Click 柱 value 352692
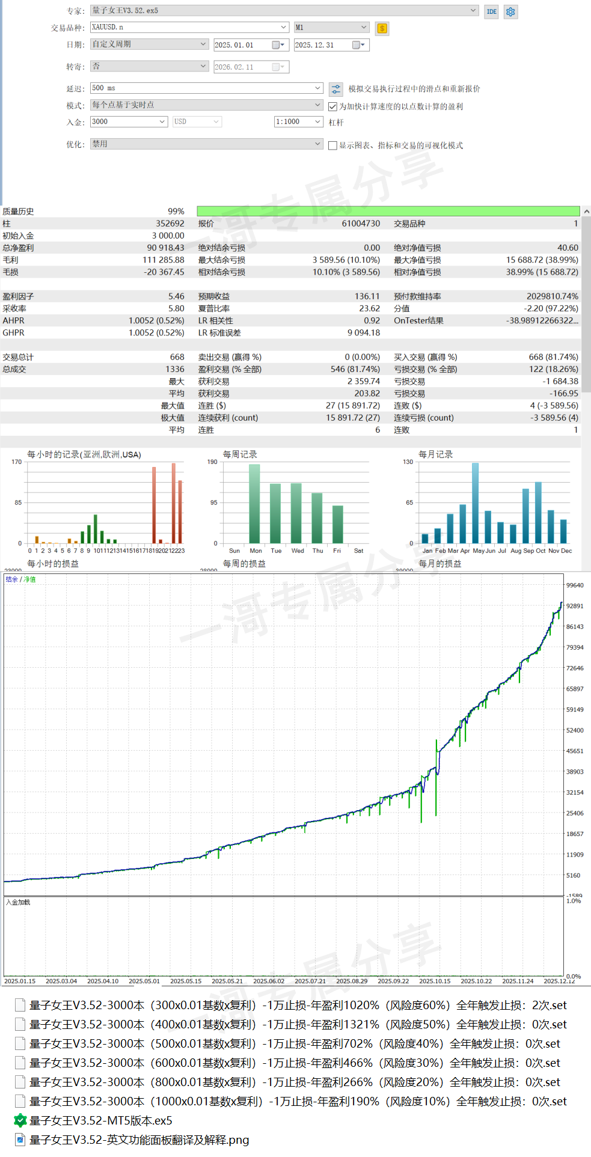Screen dimensions: 591x1157 (x=170, y=224)
